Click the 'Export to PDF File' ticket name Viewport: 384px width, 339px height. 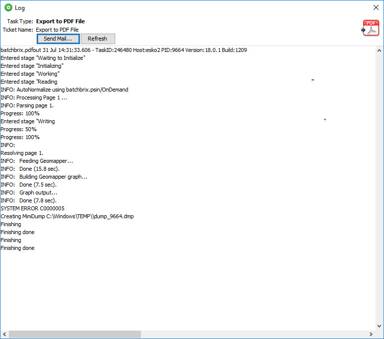58,30
